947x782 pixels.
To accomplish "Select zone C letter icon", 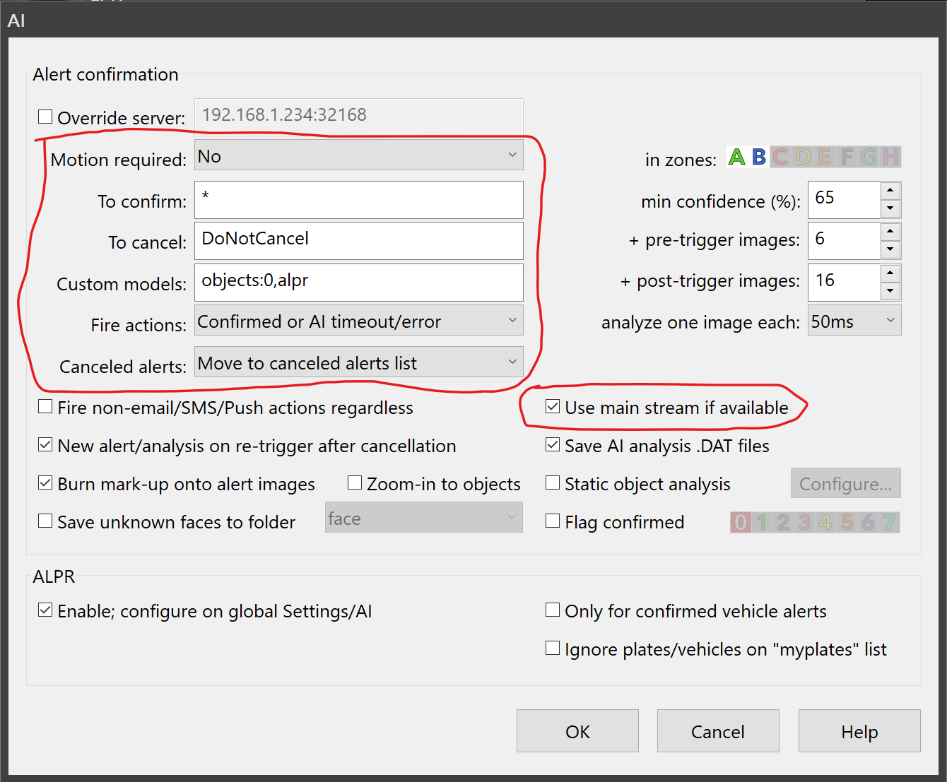I will point(780,157).
